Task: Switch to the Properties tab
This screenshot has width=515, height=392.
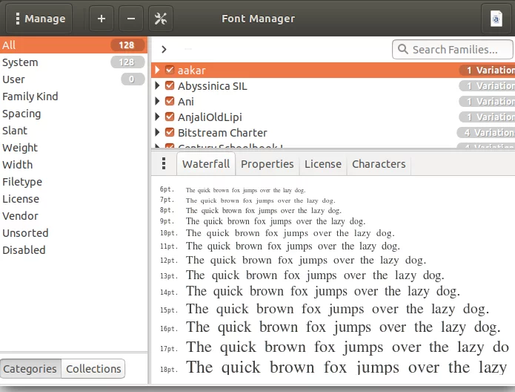Action: click(267, 164)
